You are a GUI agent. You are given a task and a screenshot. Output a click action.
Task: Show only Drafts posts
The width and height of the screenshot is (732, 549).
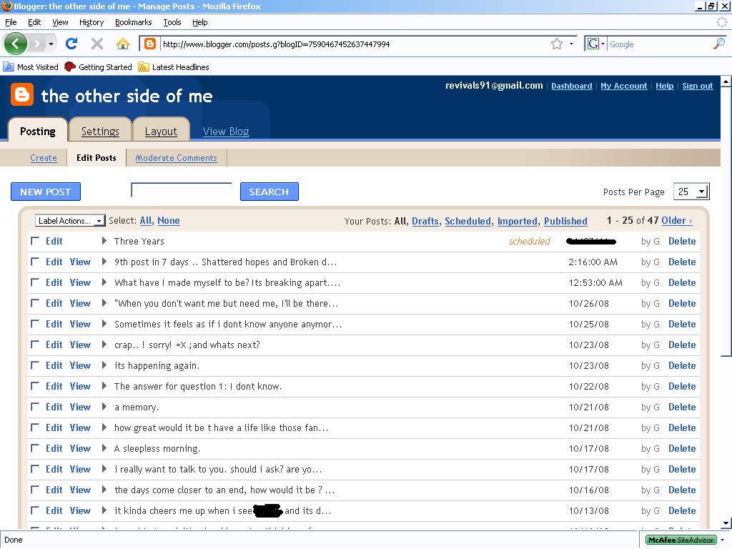coord(425,221)
